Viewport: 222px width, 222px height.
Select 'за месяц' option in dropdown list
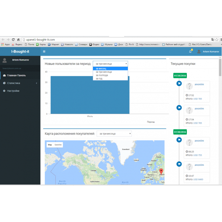pyautogui.click(x=101, y=69)
